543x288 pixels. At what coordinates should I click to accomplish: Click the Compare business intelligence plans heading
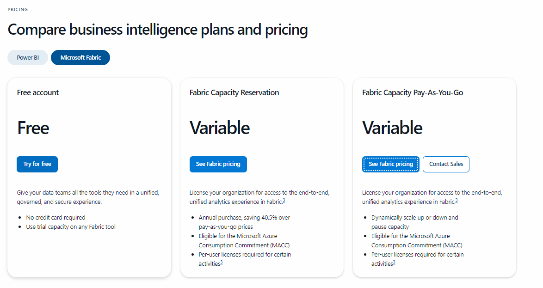(158, 30)
